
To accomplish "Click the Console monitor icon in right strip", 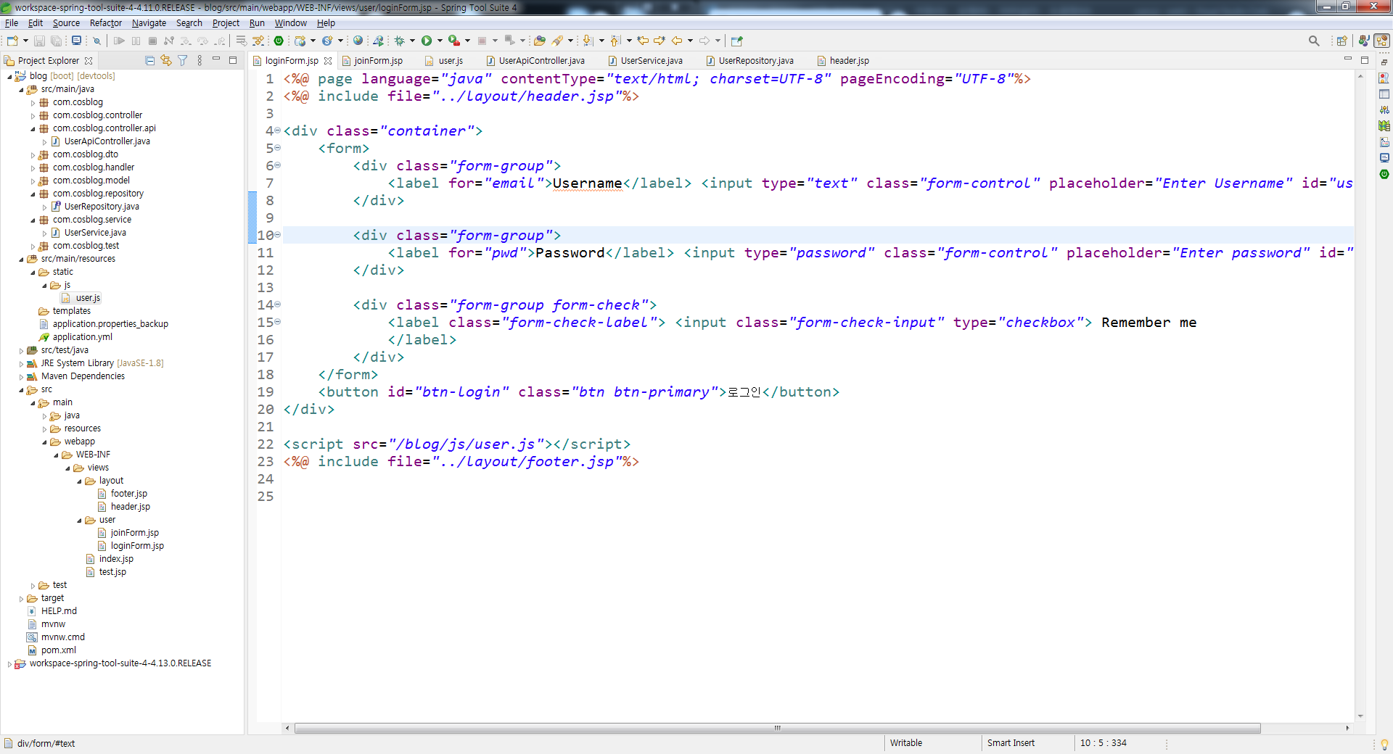I will click(1384, 158).
